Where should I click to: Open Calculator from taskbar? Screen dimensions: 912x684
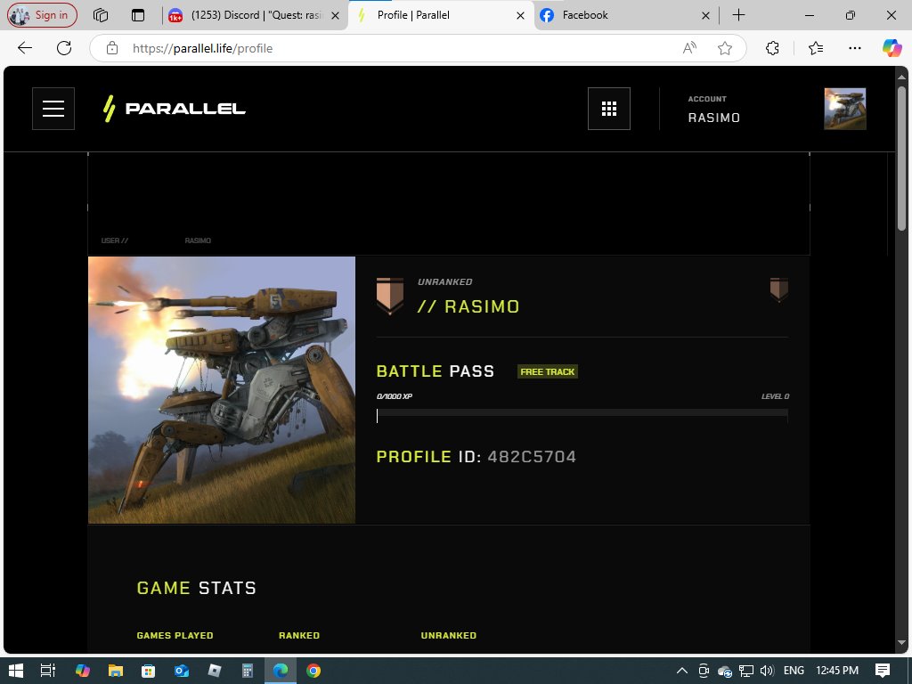click(x=248, y=671)
